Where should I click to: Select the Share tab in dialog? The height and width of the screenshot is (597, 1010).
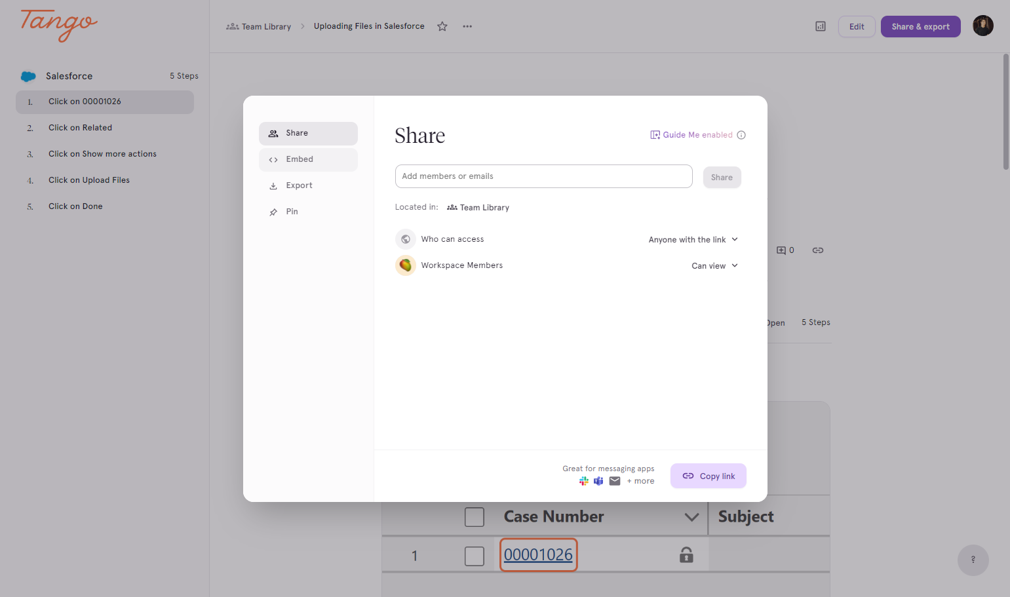308,133
